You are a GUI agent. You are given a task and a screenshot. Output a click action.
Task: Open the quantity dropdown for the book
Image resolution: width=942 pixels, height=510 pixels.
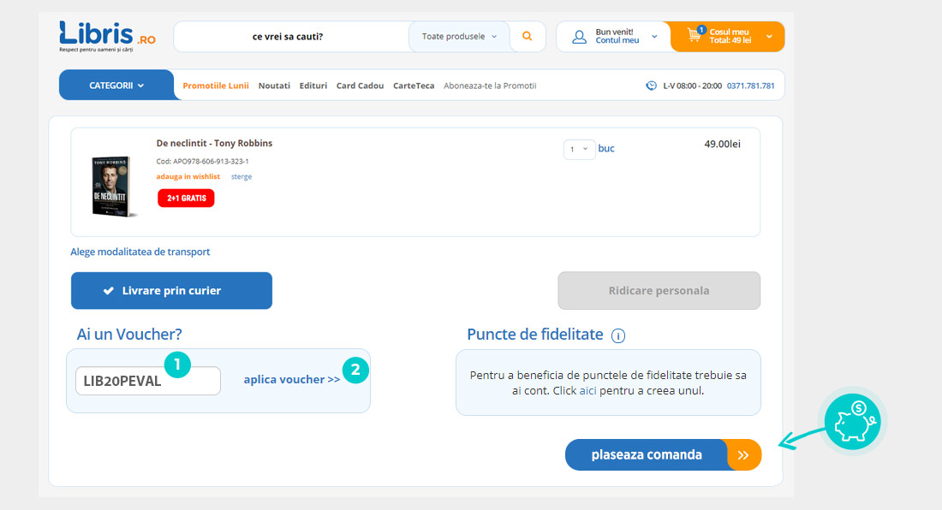click(x=579, y=149)
